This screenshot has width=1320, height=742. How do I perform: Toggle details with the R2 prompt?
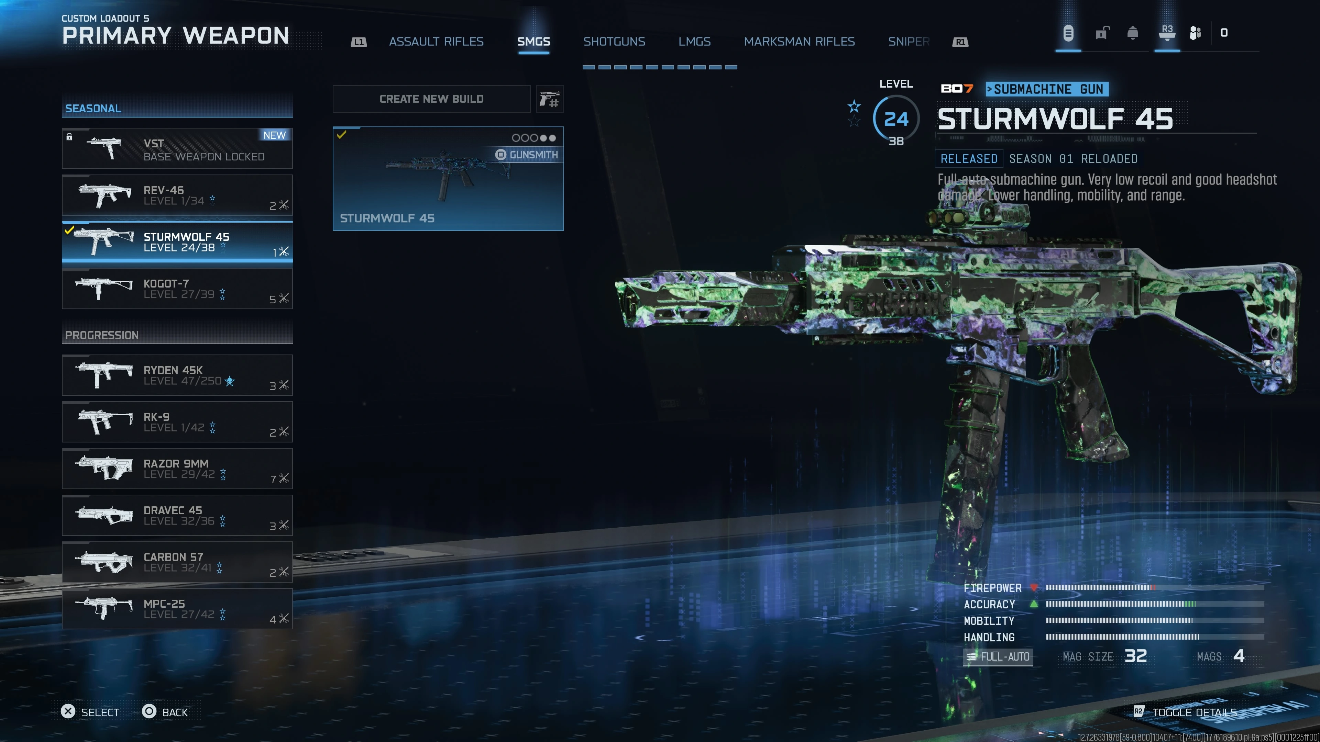(1185, 712)
